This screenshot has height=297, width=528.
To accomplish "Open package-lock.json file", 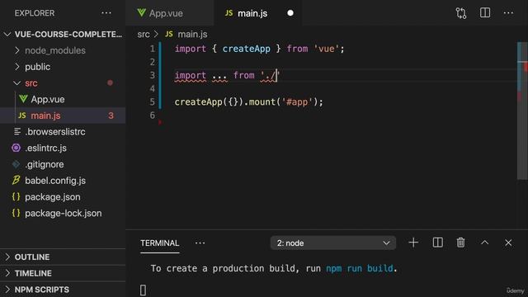I will click(x=63, y=213).
